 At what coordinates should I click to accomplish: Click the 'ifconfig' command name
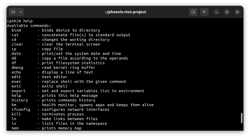21,110
